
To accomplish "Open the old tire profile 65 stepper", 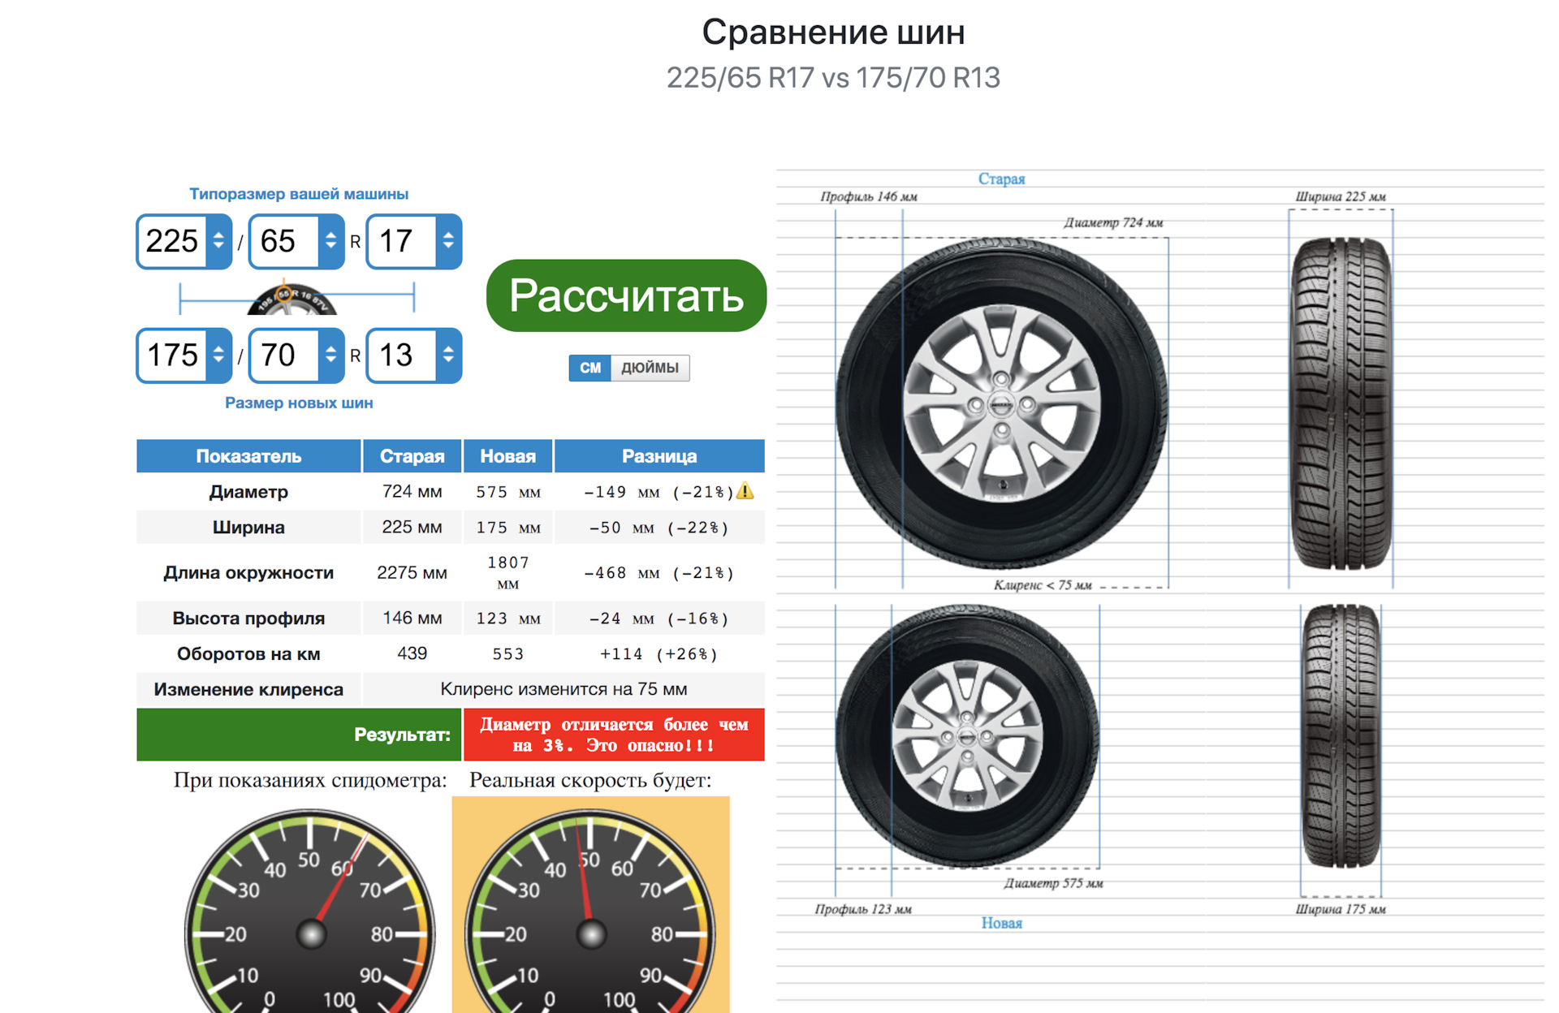I will click(330, 241).
